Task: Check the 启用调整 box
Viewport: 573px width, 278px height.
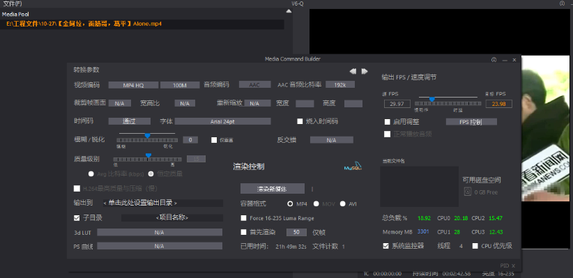Action: (x=388, y=122)
